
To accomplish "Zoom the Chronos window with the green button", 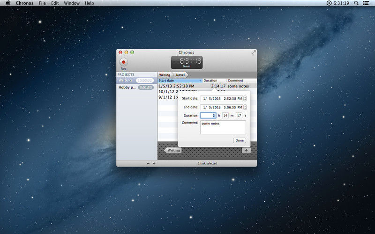I will [x=132, y=52].
